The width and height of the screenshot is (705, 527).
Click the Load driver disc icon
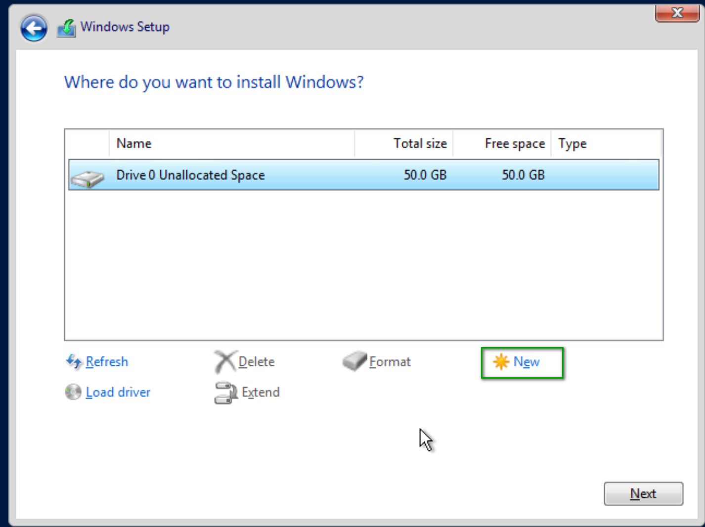[x=73, y=392]
